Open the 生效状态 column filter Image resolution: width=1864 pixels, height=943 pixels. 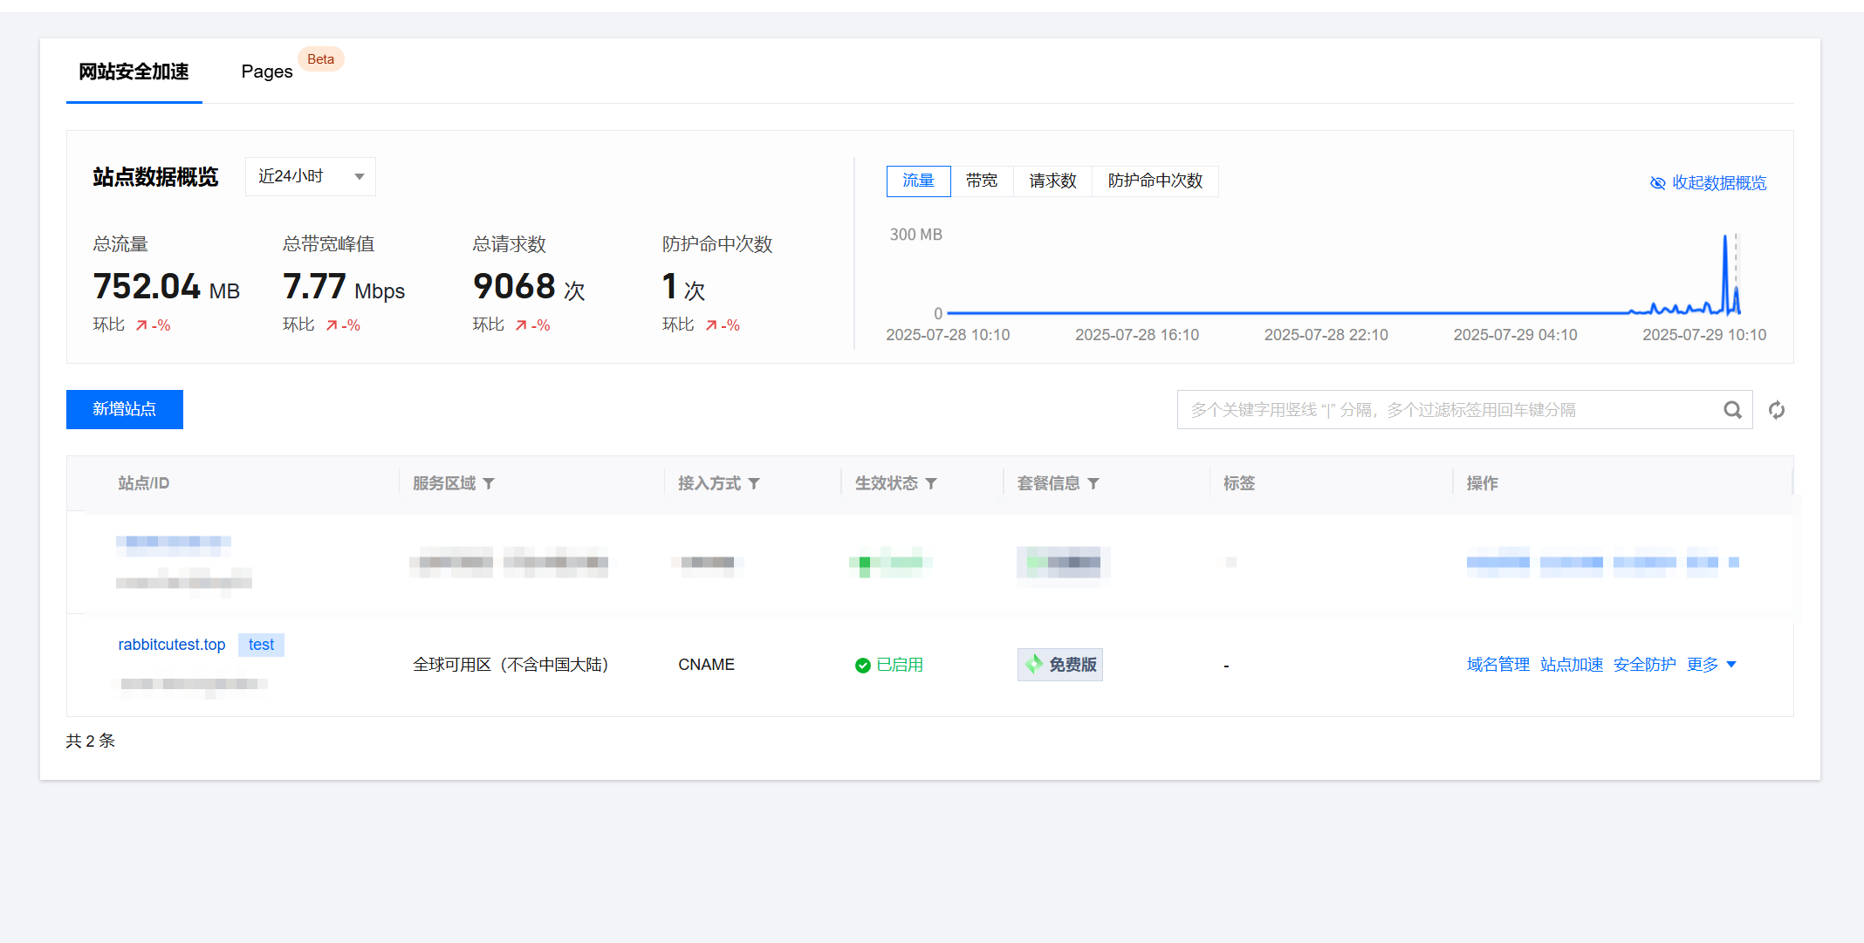coord(931,483)
